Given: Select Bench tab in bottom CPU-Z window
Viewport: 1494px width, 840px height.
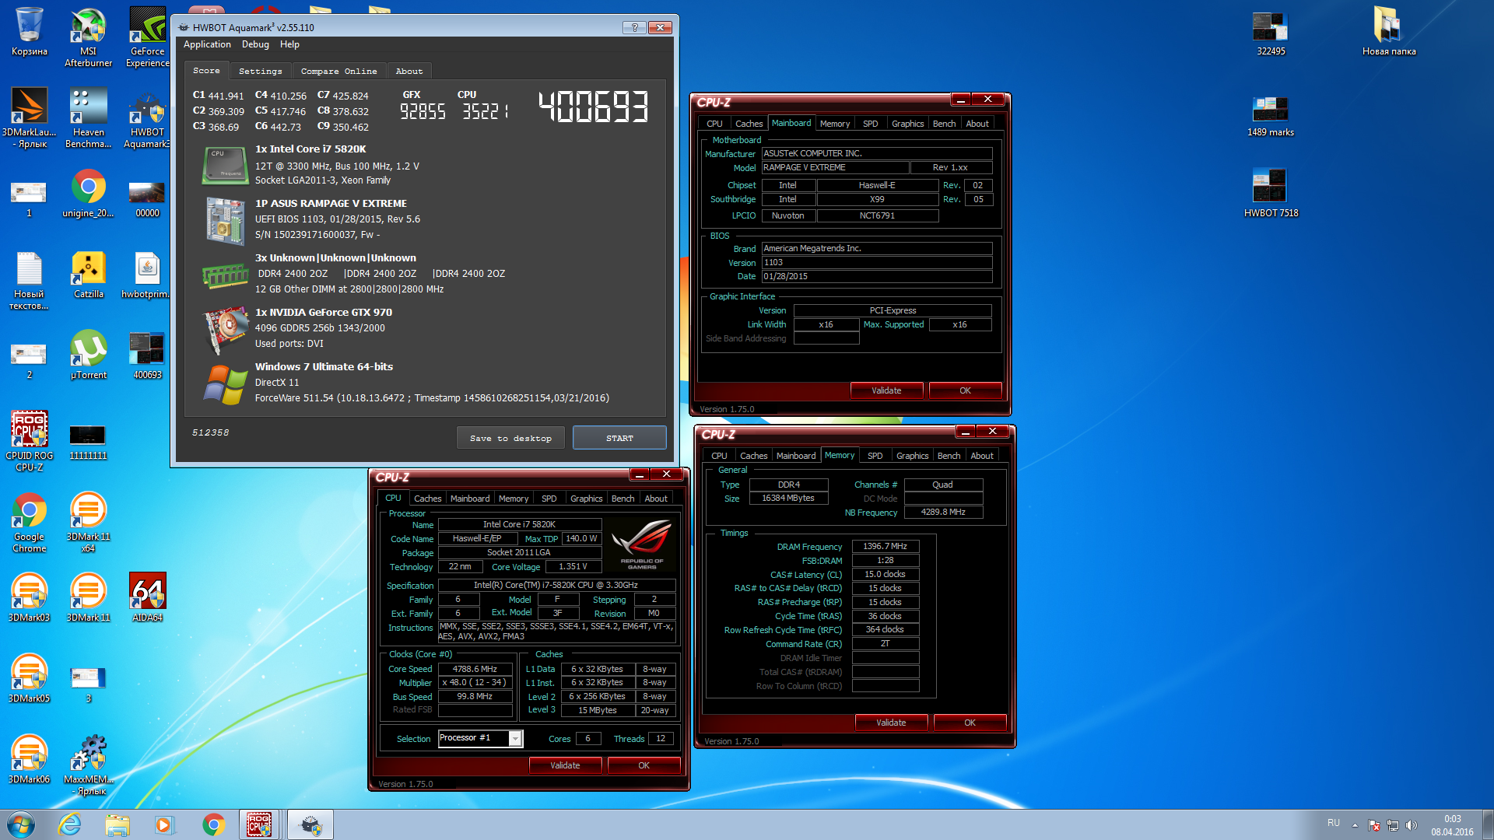Looking at the screenshot, I should [x=622, y=499].
